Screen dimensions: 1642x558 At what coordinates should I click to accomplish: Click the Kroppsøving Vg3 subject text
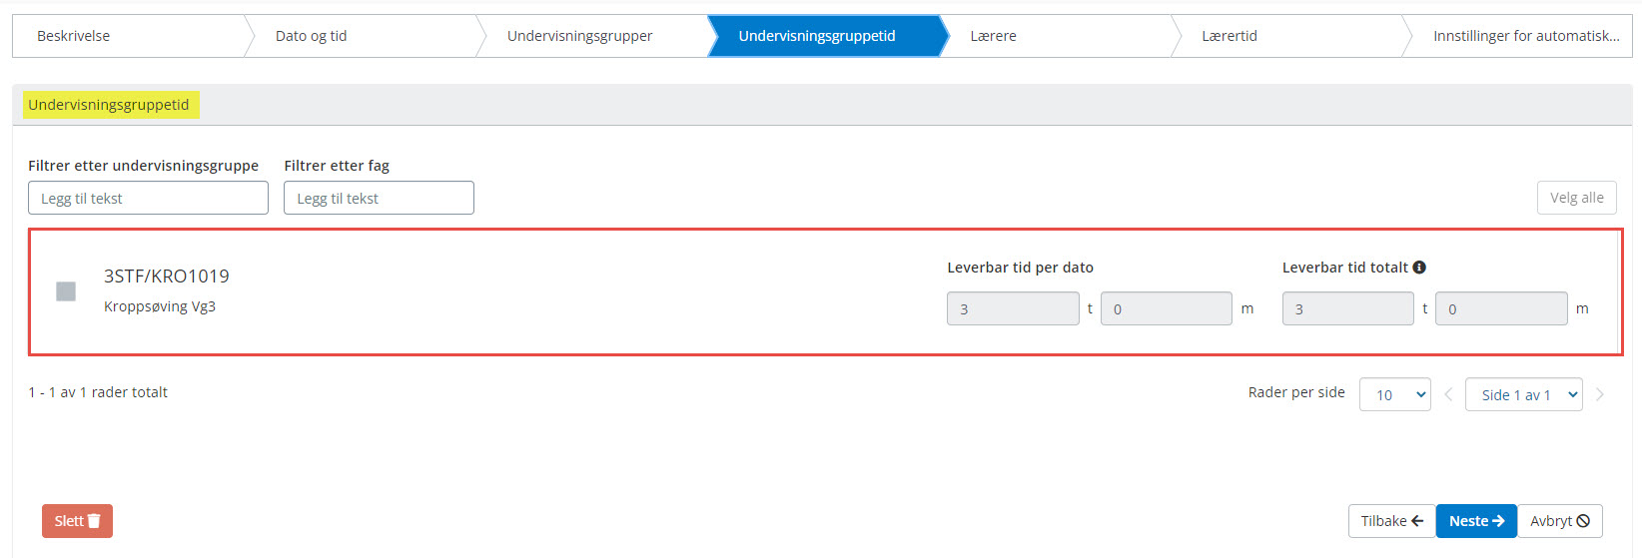coord(160,306)
